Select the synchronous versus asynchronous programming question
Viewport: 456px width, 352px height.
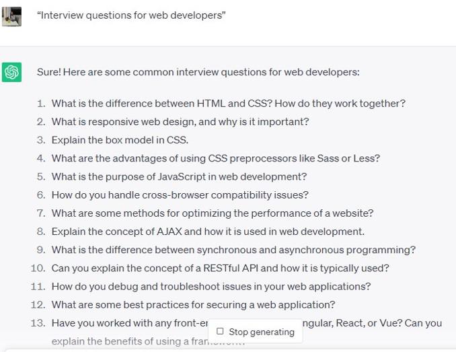[233, 249]
